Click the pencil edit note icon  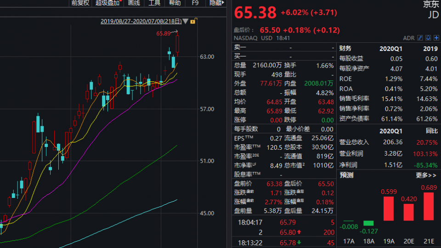pos(420,38)
